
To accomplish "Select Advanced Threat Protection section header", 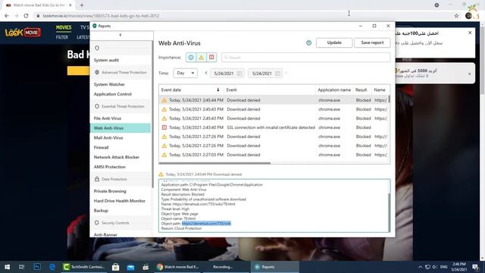I will point(120,72).
